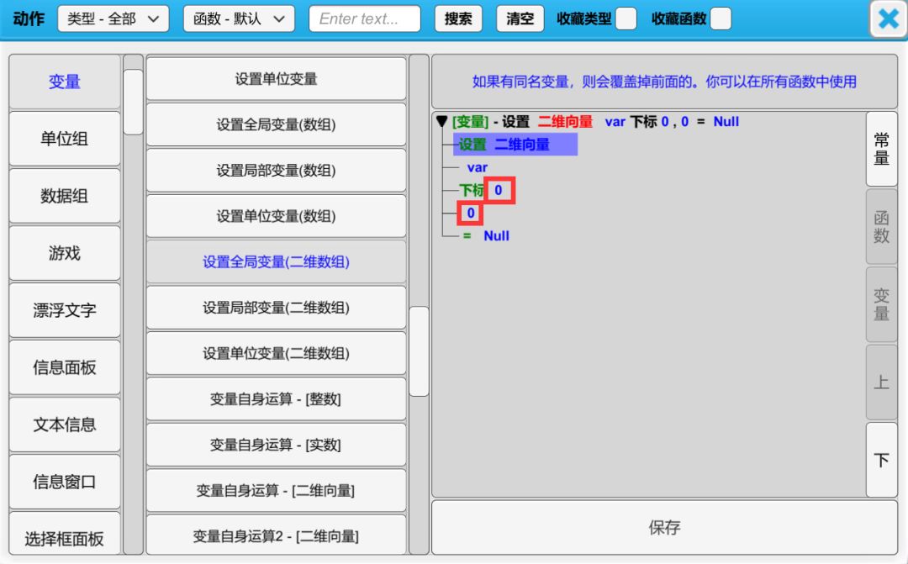Viewport: 908px width, 564px height.
Task: Switch to the 函数 side tab
Action: pyautogui.click(x=881, y=227)
